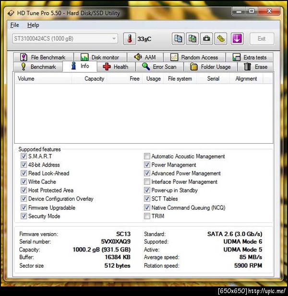Toggle the Power-up in Standby checkbox

[147, 190]
